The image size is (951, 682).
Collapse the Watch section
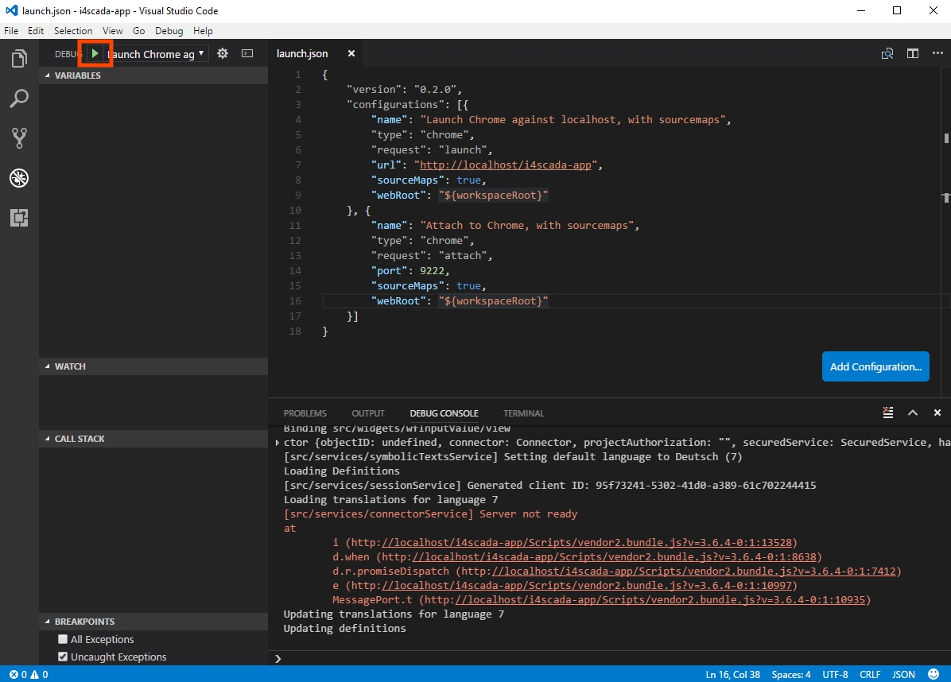click(153, 366)
